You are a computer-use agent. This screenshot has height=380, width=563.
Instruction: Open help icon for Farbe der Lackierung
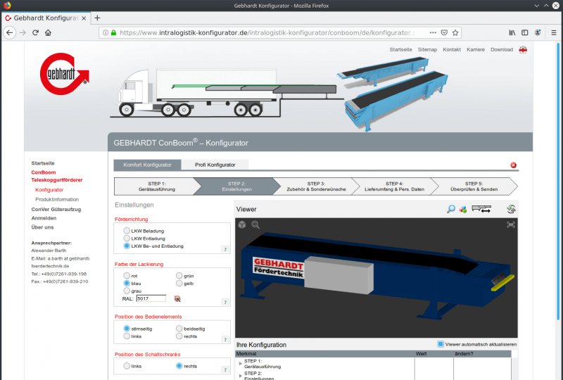click(225, 302)
